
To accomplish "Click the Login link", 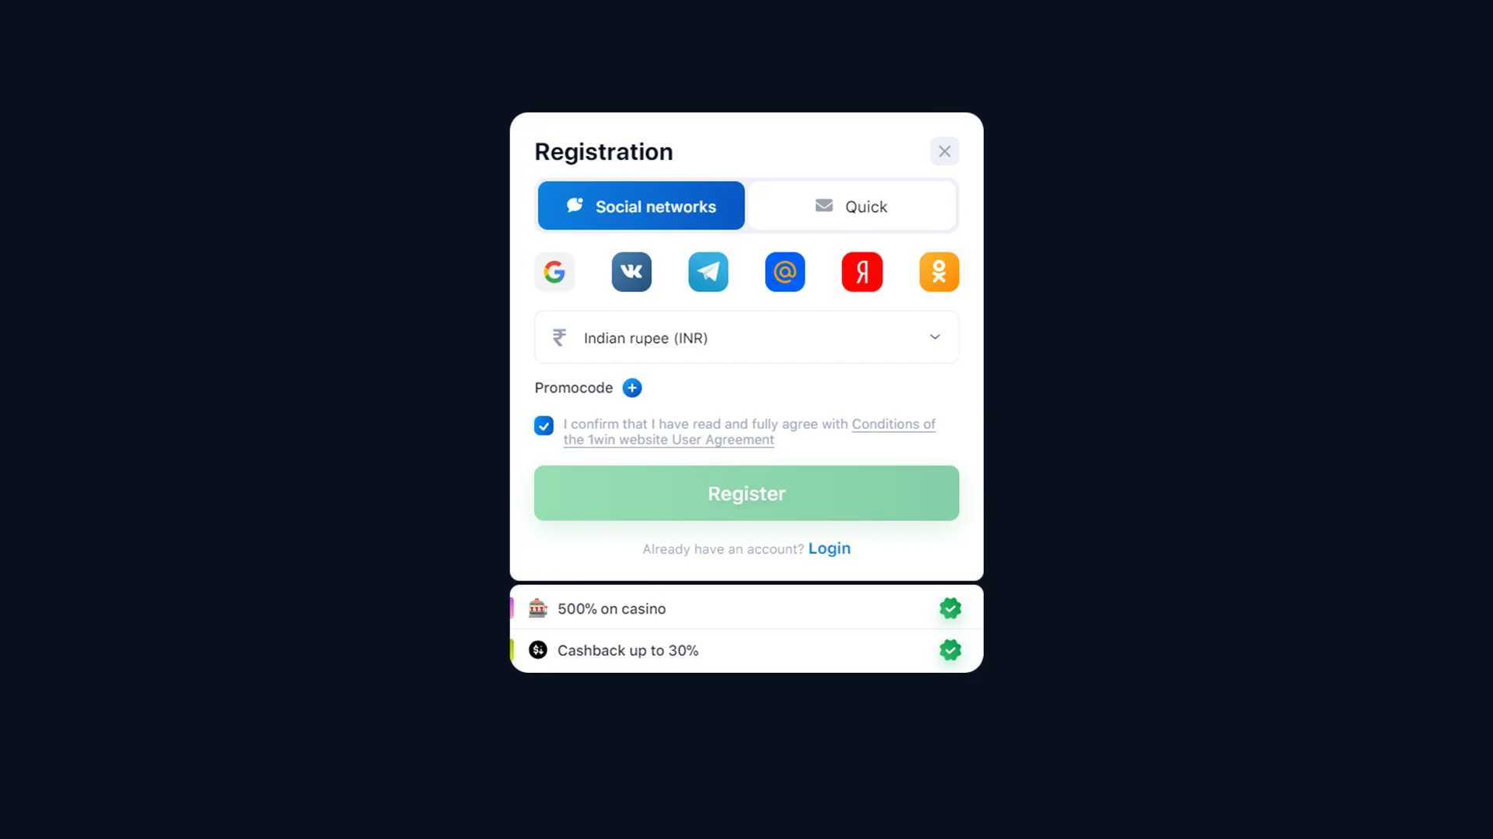I will click(830, 548).
